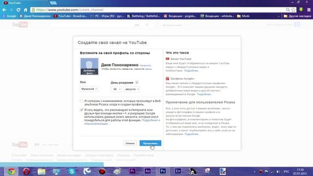Open Adobe After Effects from the taskbar
Screen dimensions: 313x176
tap(148, 171)
